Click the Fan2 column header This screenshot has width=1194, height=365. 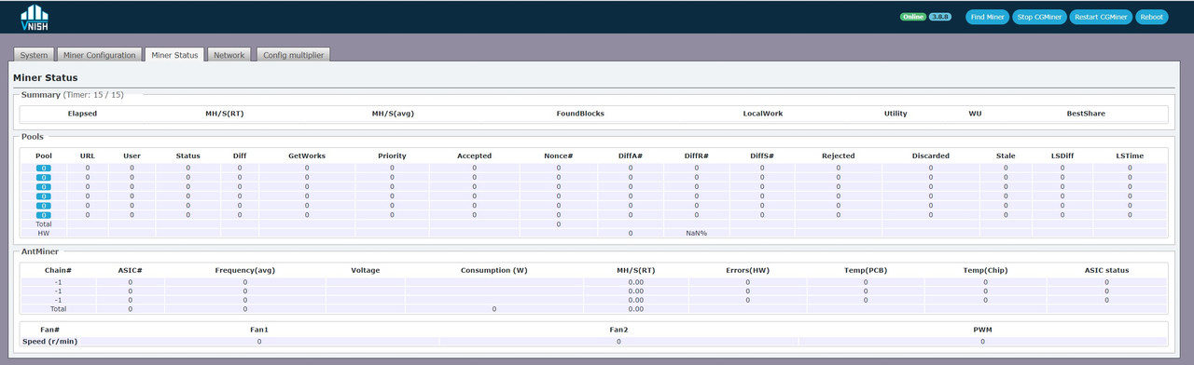pos(618,330)
